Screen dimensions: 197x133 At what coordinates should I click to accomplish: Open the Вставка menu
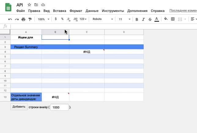(60, 11)
